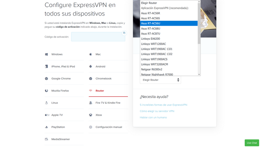
Task: Click the Chrome icon beside Google Chrome
Action: click(x=46, y=79)
